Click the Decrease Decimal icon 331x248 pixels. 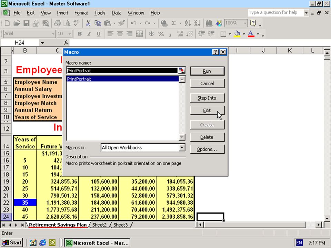pyautogui.click(x=190, y=34)
